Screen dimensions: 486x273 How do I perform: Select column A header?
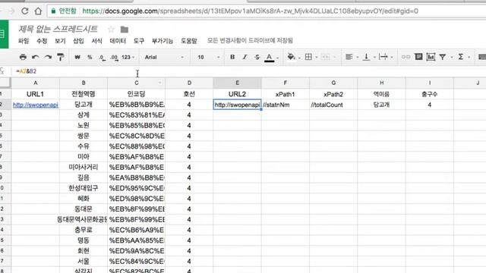[x=36, y=83]
